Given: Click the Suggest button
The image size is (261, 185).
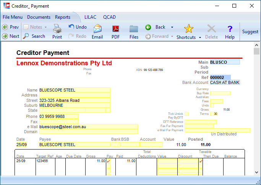Looking at the screenshot, I should 250,32.
